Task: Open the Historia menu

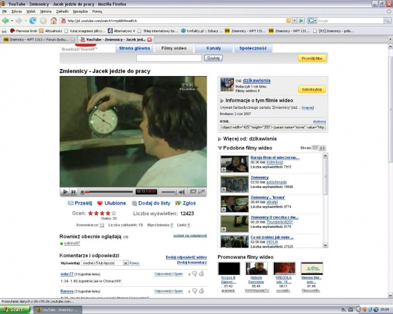Action: click(46, 11)
